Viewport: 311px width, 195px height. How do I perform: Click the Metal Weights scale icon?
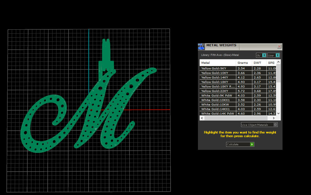(201, 46)
